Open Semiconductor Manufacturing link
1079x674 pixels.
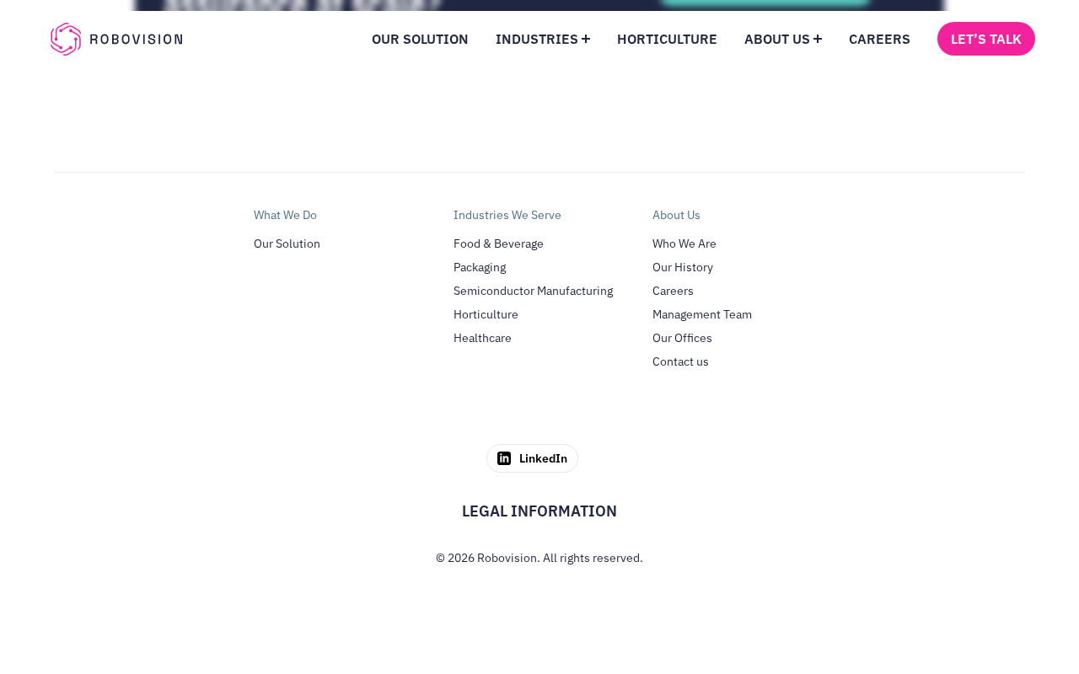point(533,291)
